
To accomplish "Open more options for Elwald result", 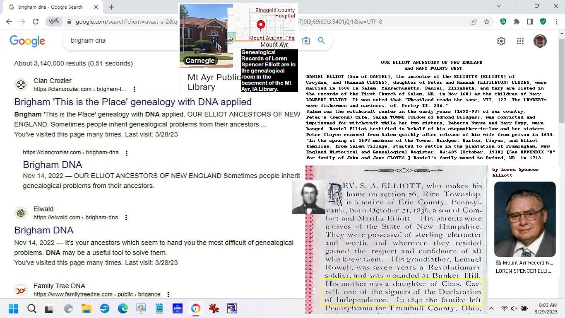I will coord(126,218).
